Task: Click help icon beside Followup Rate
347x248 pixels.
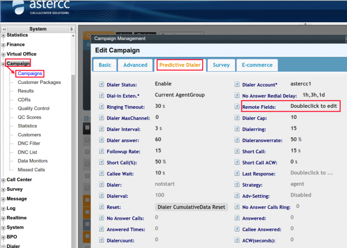Action: point(102,151)
